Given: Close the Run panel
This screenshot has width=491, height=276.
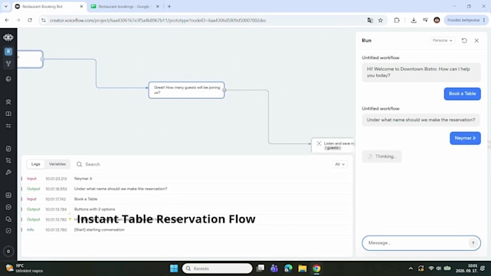Looking at the screenshot, I should (477, 40).
